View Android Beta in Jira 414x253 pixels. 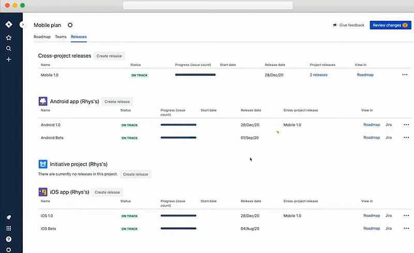point(389,137)
